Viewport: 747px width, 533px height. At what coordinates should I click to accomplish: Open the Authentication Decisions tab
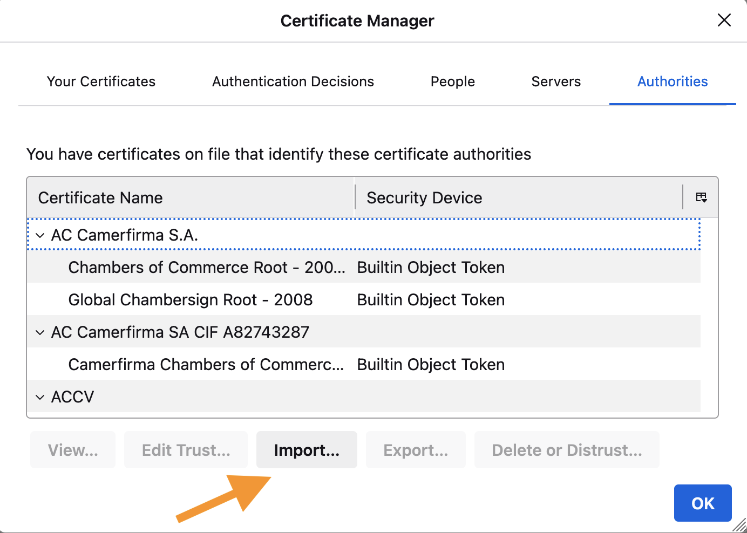293,81
